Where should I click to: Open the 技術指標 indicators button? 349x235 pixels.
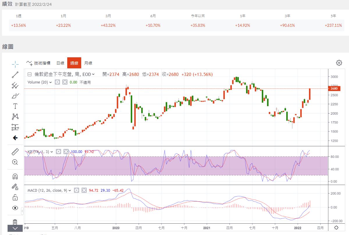tap(38, 63)
